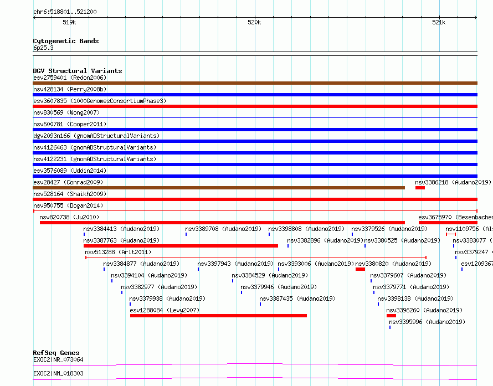493x386 pixels.
Task: Select dgv2093n166 (gnomADStructuralVariants) label
Action: [96, 136]
